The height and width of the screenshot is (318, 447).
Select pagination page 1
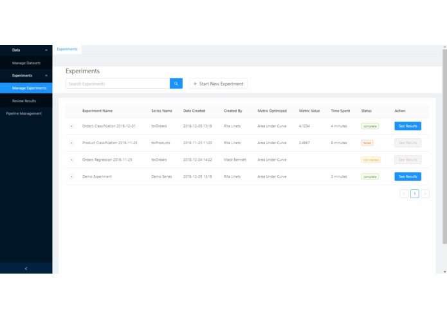[414, 194]
